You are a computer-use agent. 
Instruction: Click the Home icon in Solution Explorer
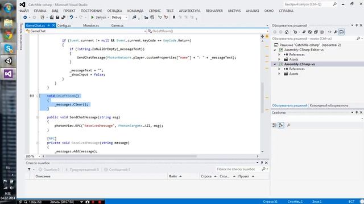pos(287,32)
